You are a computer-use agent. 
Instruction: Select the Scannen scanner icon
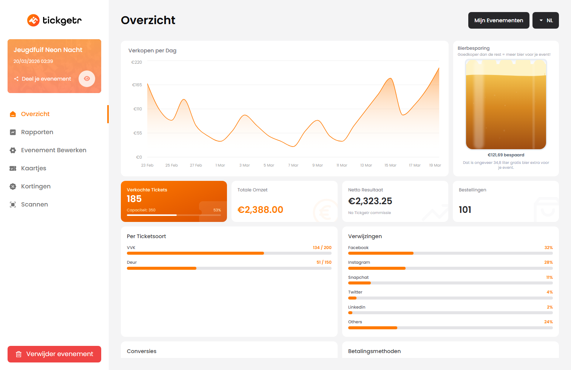12,204
